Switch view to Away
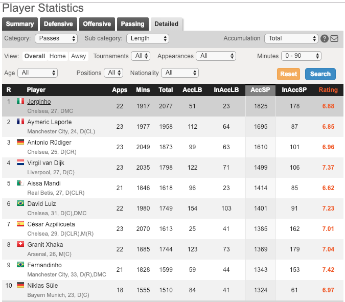The width and height of the screenshot is (345, 302). [x=78, y=56]
